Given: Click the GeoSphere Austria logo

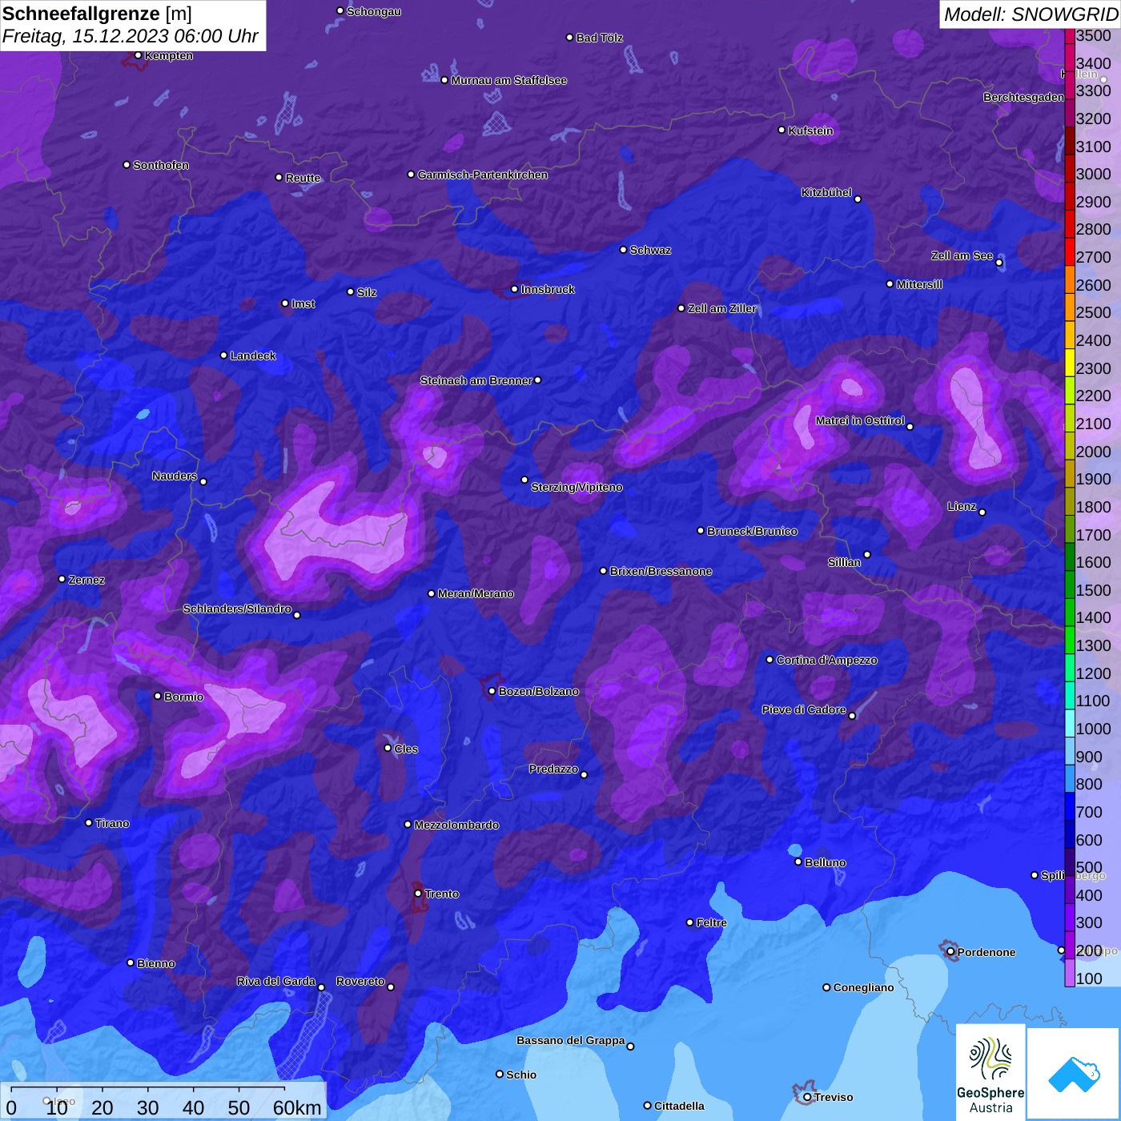Looking at the screenshot, I should click(990, 1072).
